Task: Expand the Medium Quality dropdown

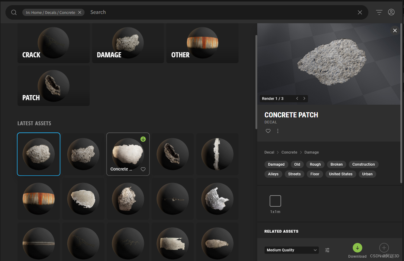Action: coord(291,250)
